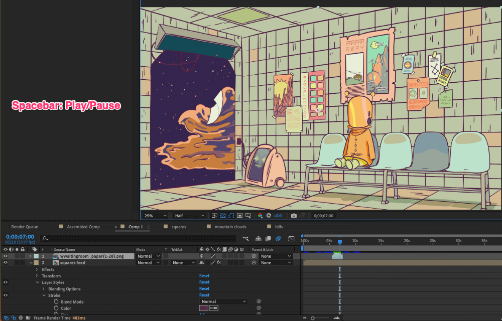Viewport: 502px width, 321px height.
Task: Collapse the squares feed layer properties
Action: pyautogui.click(x=31, y=263)
